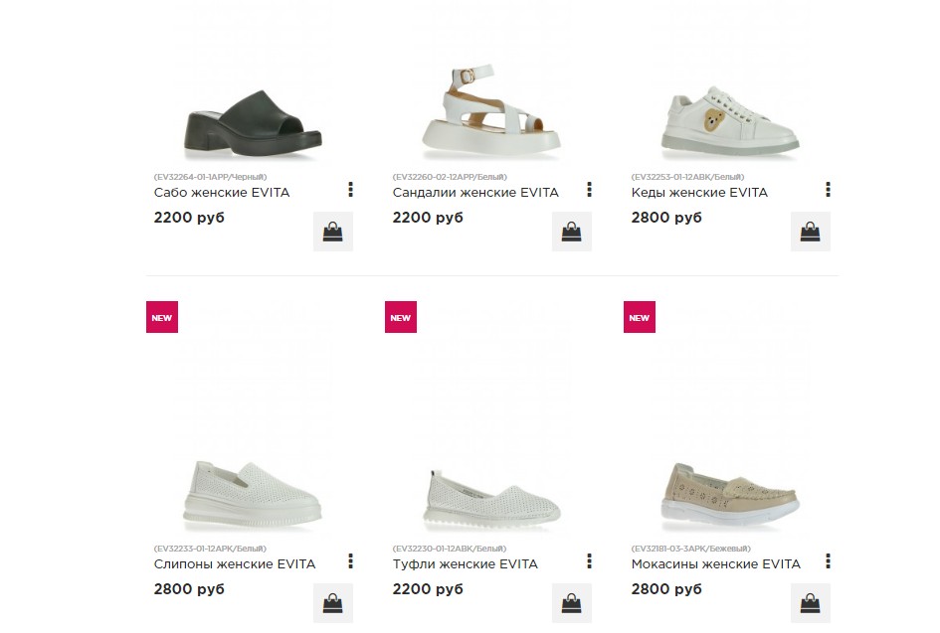The width and height of the screenshot is (940, 633).
Task: Expand three-dot menu for Туфли женские
Action: point(590,561)
